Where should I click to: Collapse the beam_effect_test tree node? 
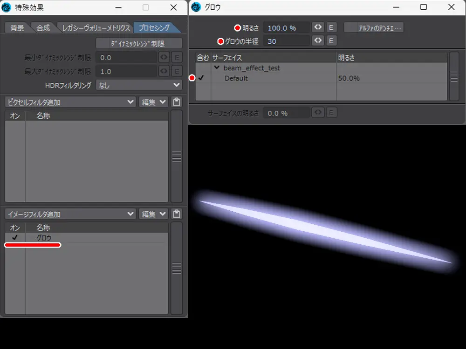217,68
